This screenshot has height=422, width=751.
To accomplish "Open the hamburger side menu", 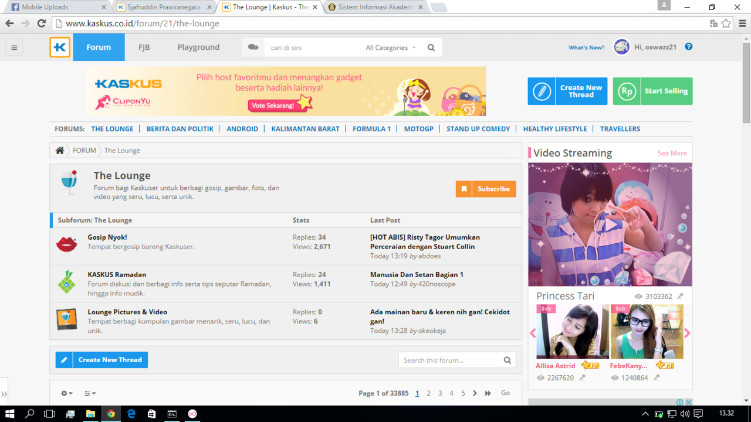I will [x=14, y=47].
